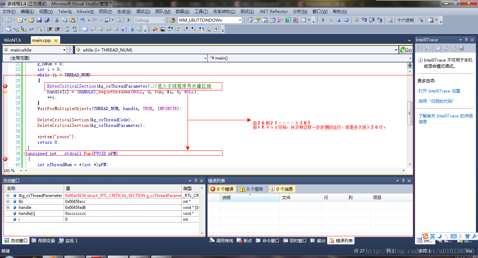The width and height of the screenshot is (478, 258).
Task: Open the WM_LBUTTONDOWn find combo box dropdown
Action: (240, 20)
